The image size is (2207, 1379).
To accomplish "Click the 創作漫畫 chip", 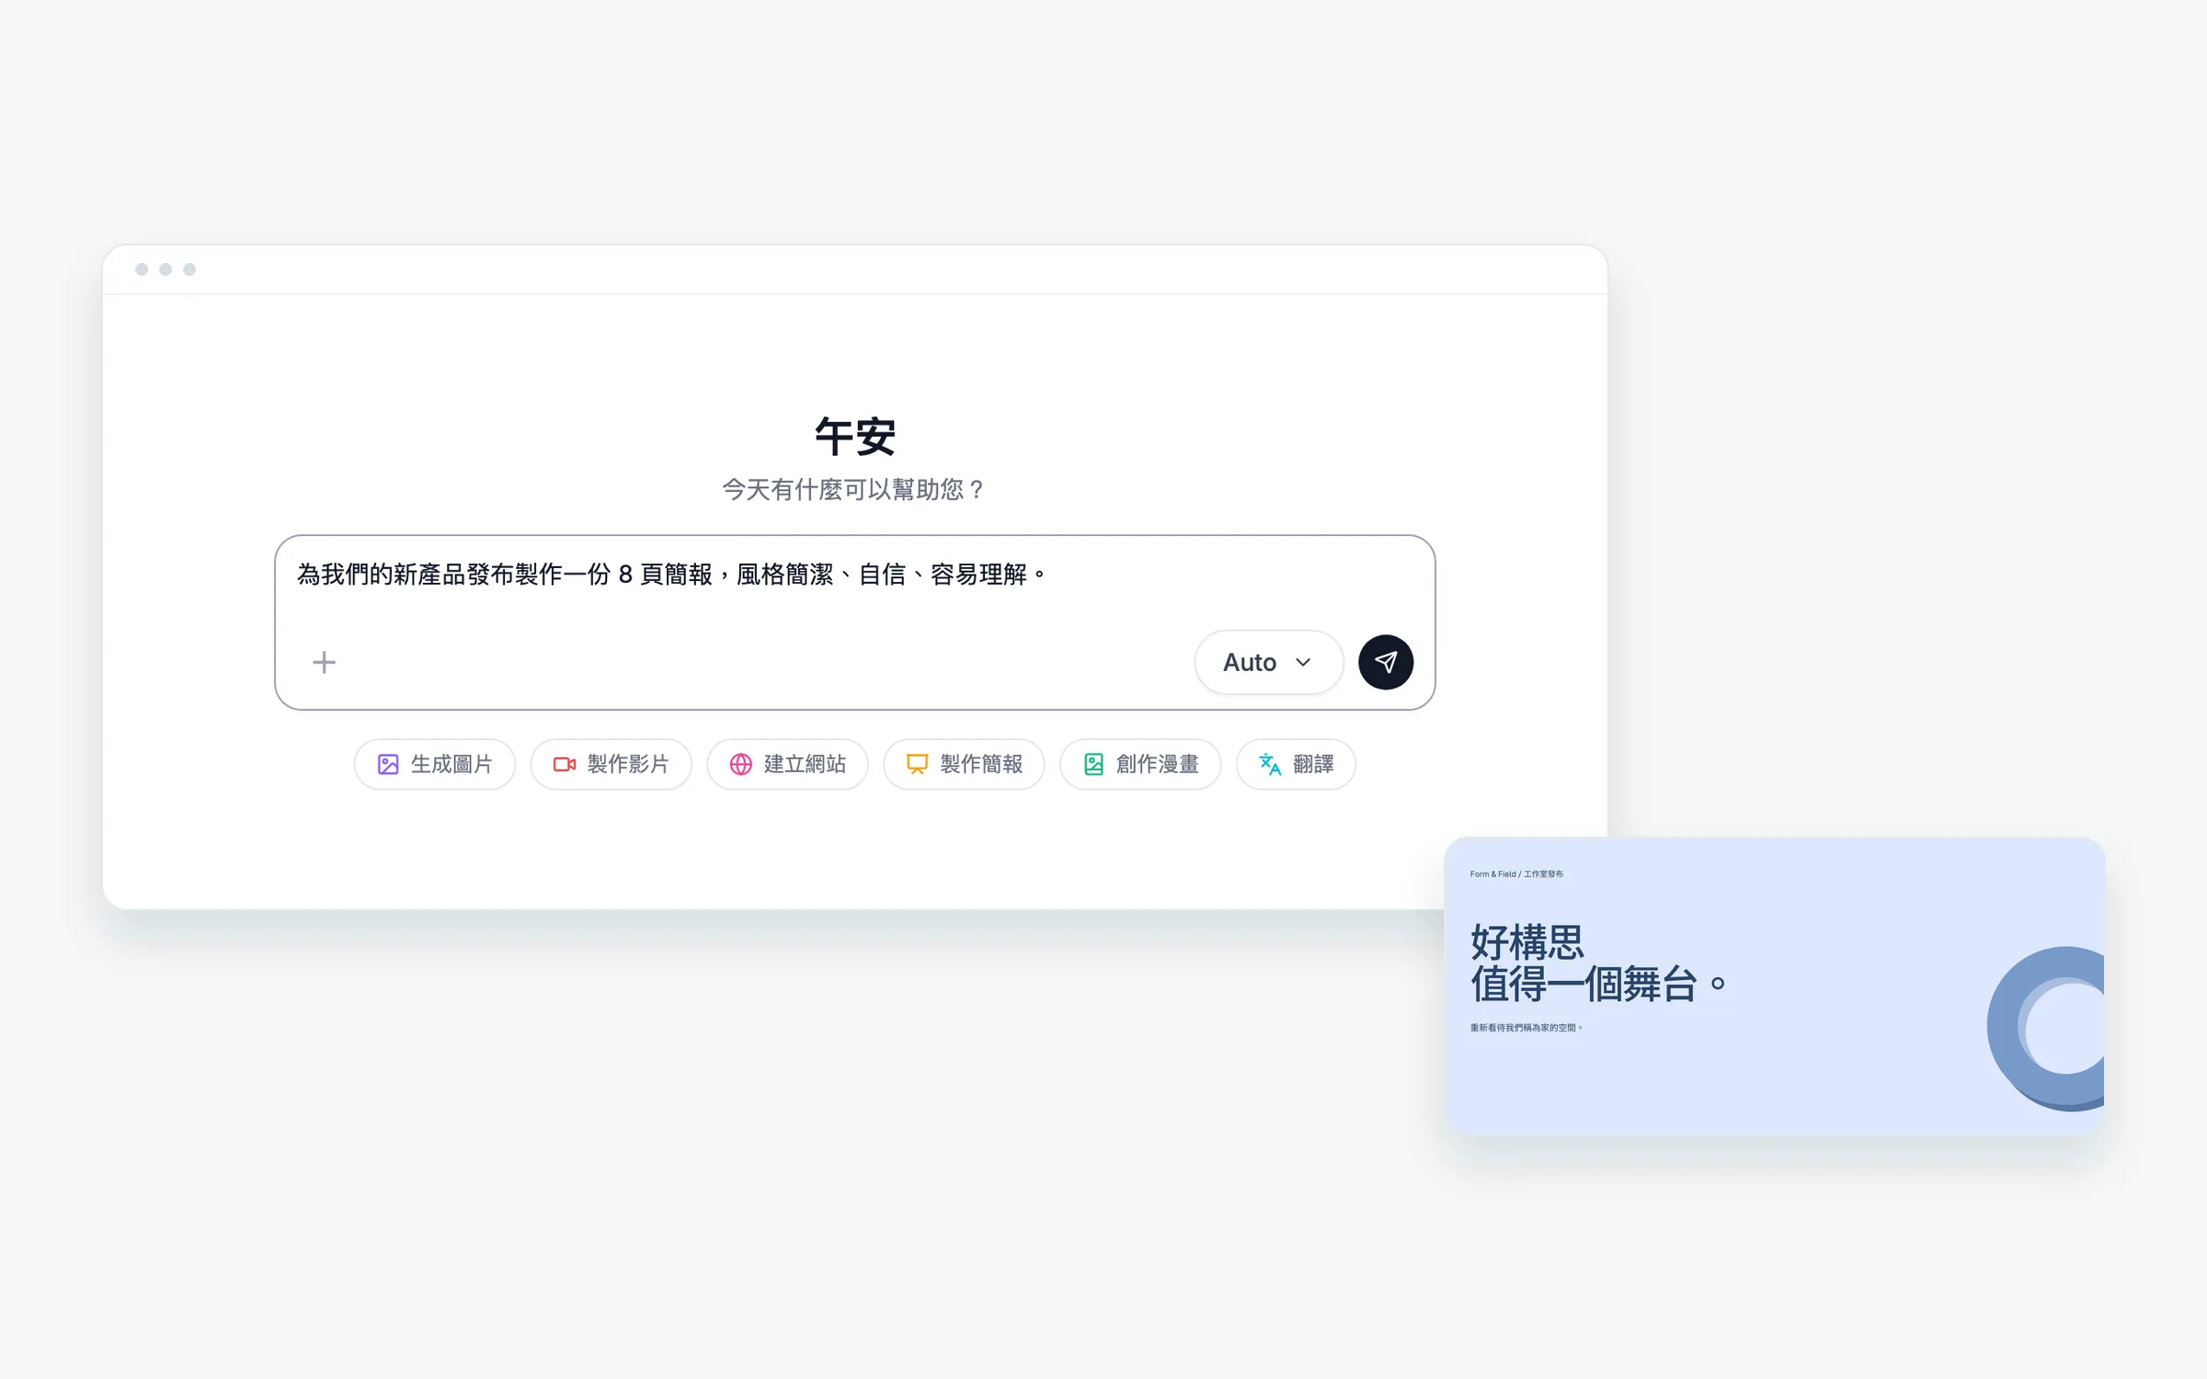I will coord(1140,764).
